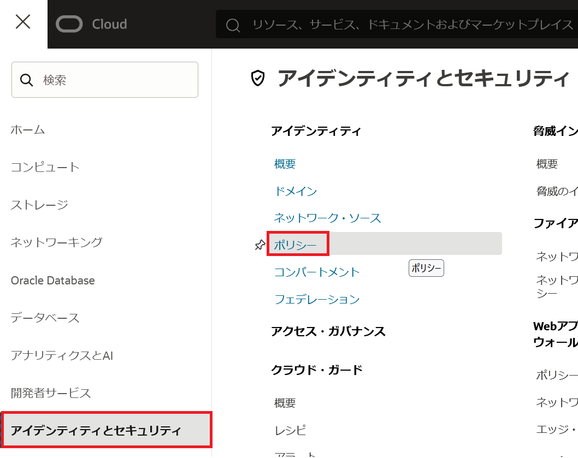Open the フェデレーション link
The image size is (578, 458).
317,299
